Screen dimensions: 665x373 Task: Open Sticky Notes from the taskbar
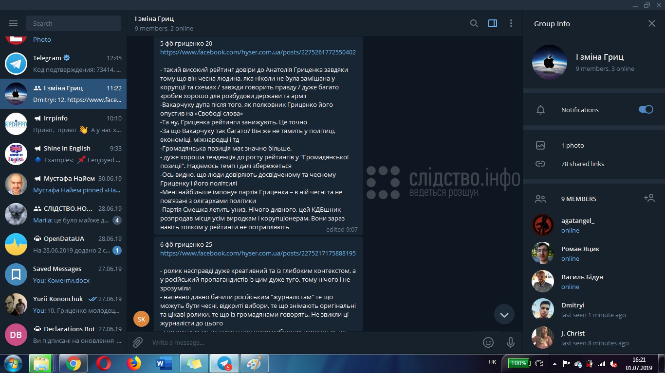click(x=194, y=363)
